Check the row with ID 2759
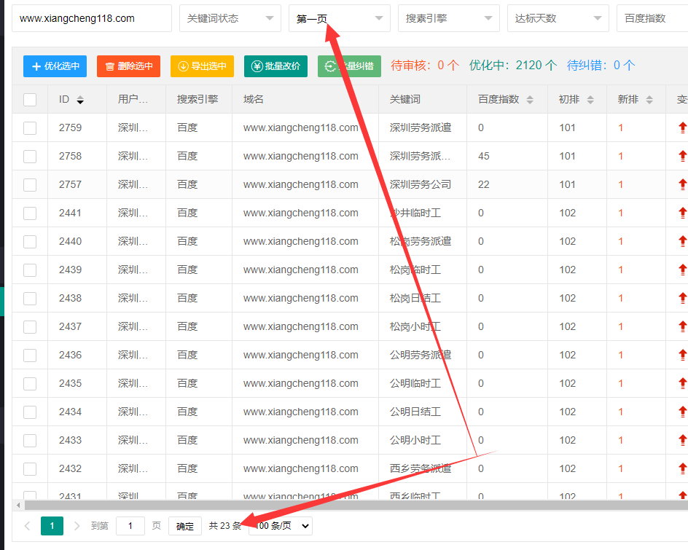The width and height of the screenshot is (688, 550). 30,128
